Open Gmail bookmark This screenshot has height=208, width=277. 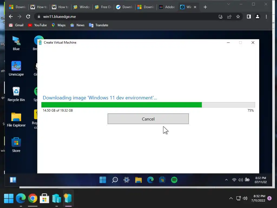[16, 25]
